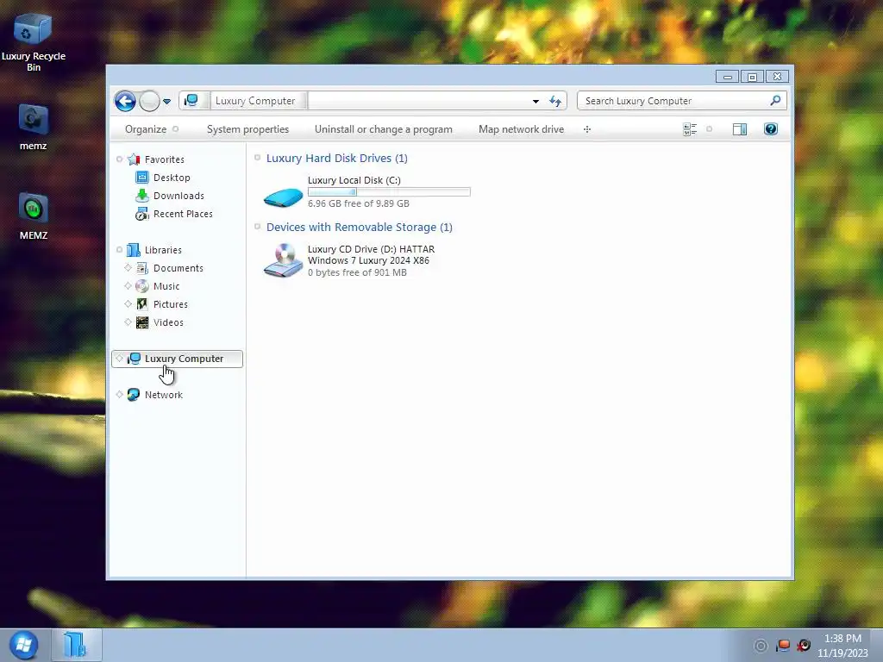Collapse Devices with Removable Storage group
The height and width of the screenshot is (662, 883).
click(x=257, y=227)
